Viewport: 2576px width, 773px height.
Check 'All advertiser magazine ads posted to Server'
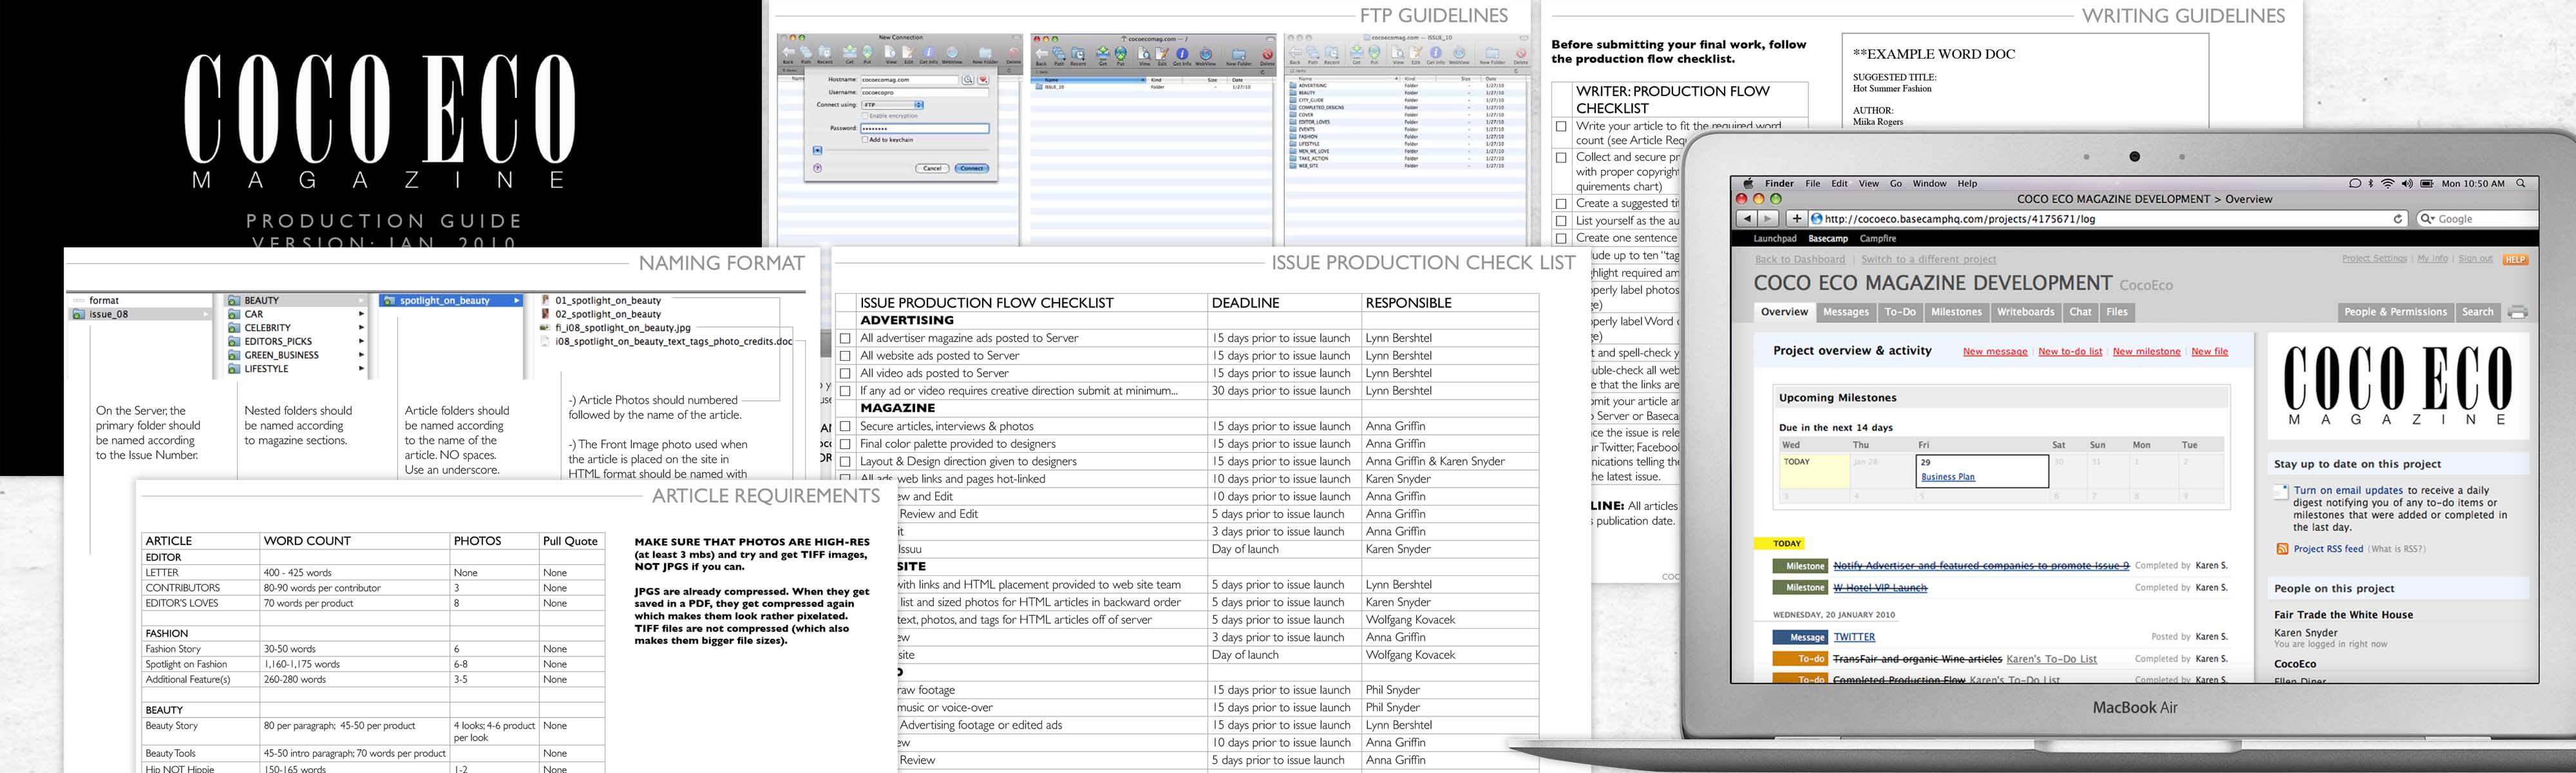[845, 339]
